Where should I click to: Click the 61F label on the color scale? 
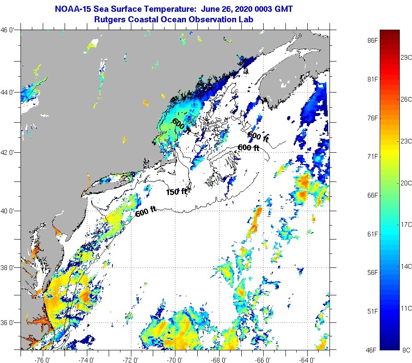(x=372, y=234)
